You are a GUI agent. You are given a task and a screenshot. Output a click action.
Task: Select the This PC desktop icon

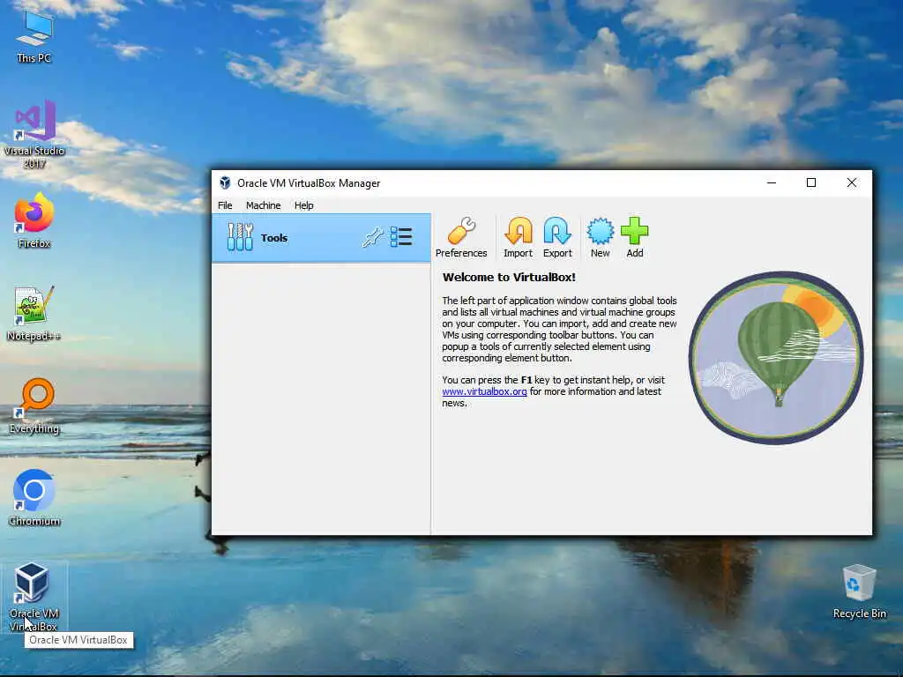(34, 36)
